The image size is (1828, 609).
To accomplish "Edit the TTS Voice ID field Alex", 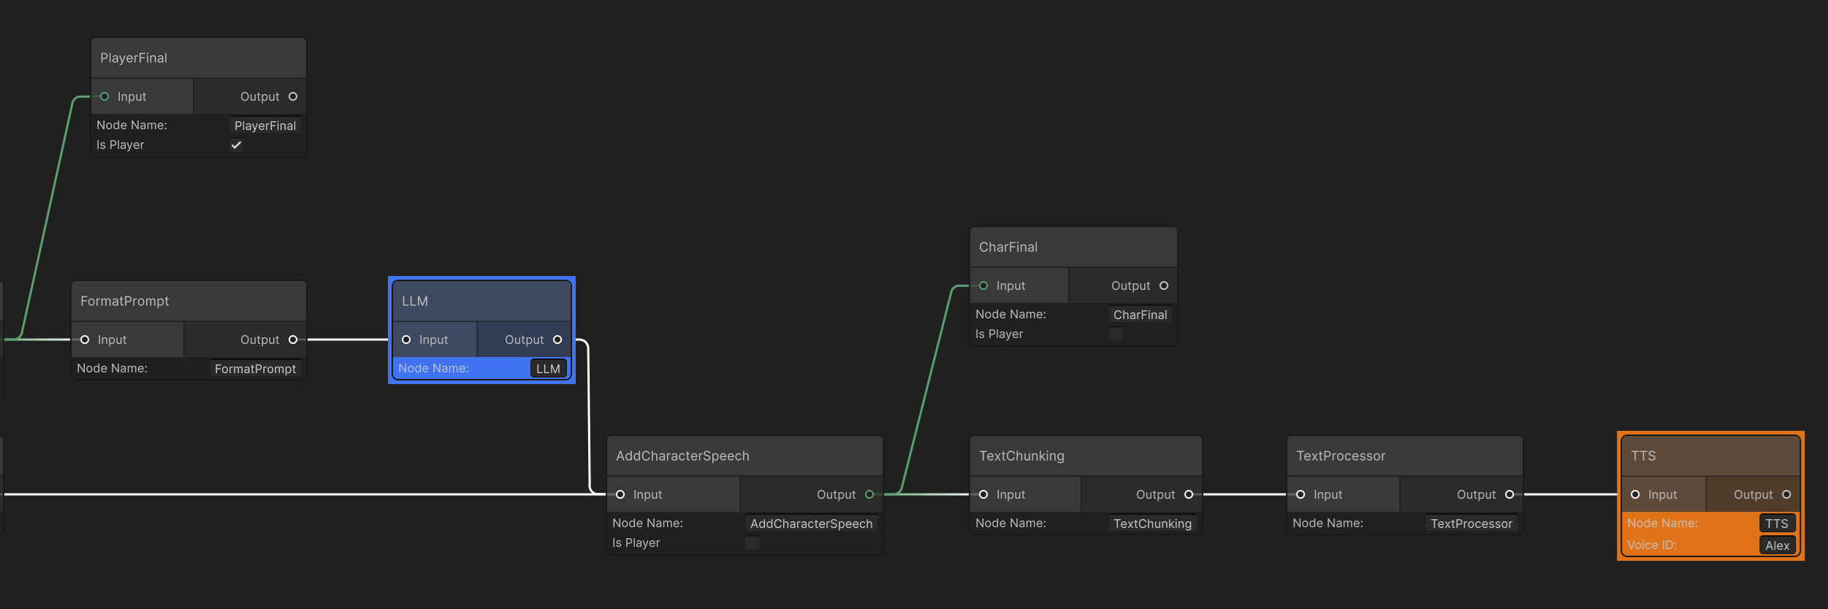I will [1777, 545].
